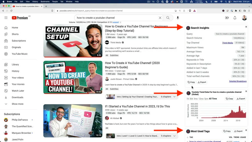Clear the search box with X icon

coord(160,18)
